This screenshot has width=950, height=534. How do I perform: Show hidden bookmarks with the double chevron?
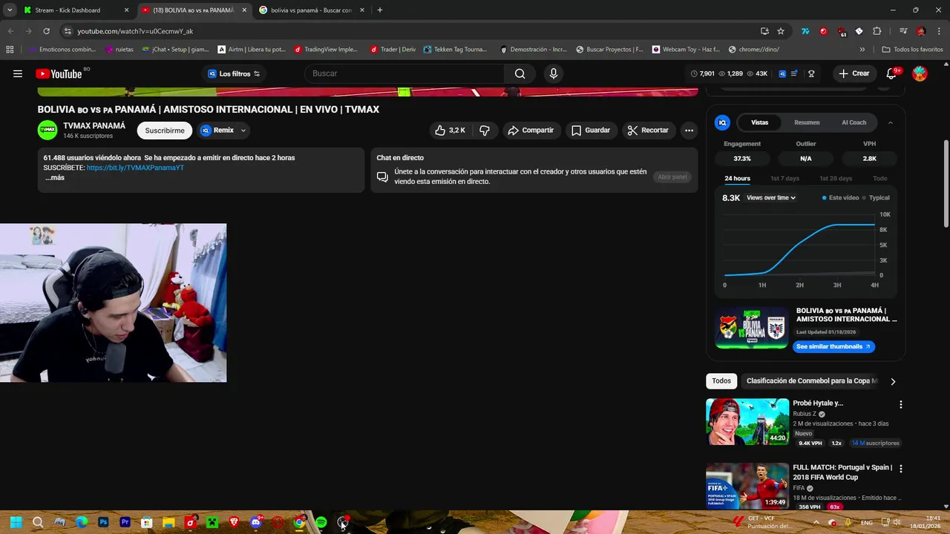tap(862, 50)
